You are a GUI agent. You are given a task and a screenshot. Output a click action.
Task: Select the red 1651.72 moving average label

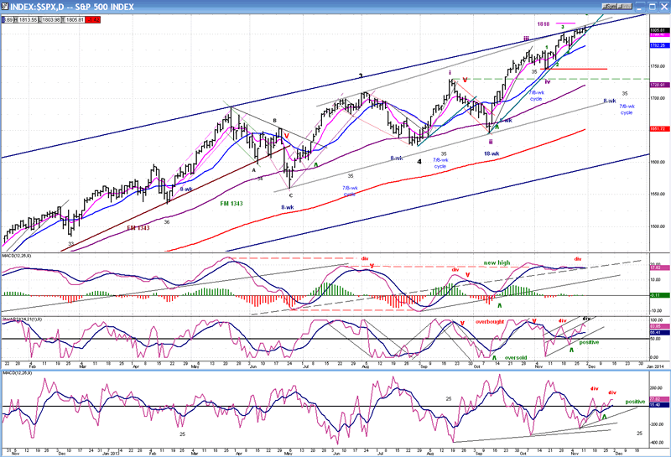[x=659, y=129]
